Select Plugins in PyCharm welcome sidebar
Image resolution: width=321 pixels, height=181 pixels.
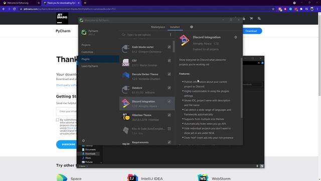[99, 59]
